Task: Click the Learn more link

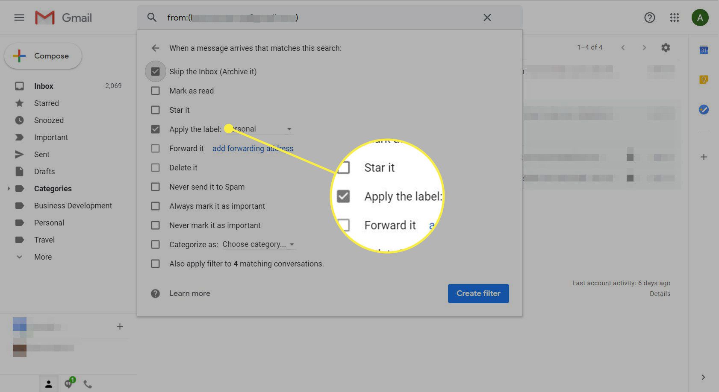Action: [x=190, y=293]
